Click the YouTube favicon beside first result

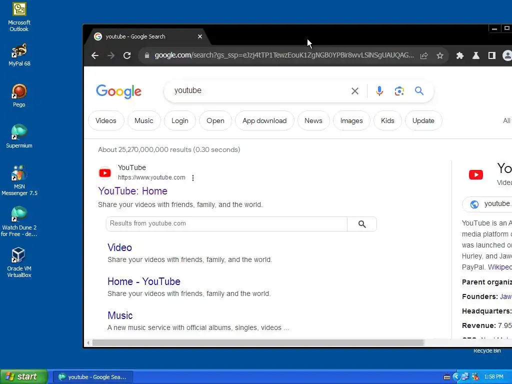click(105, 173)
